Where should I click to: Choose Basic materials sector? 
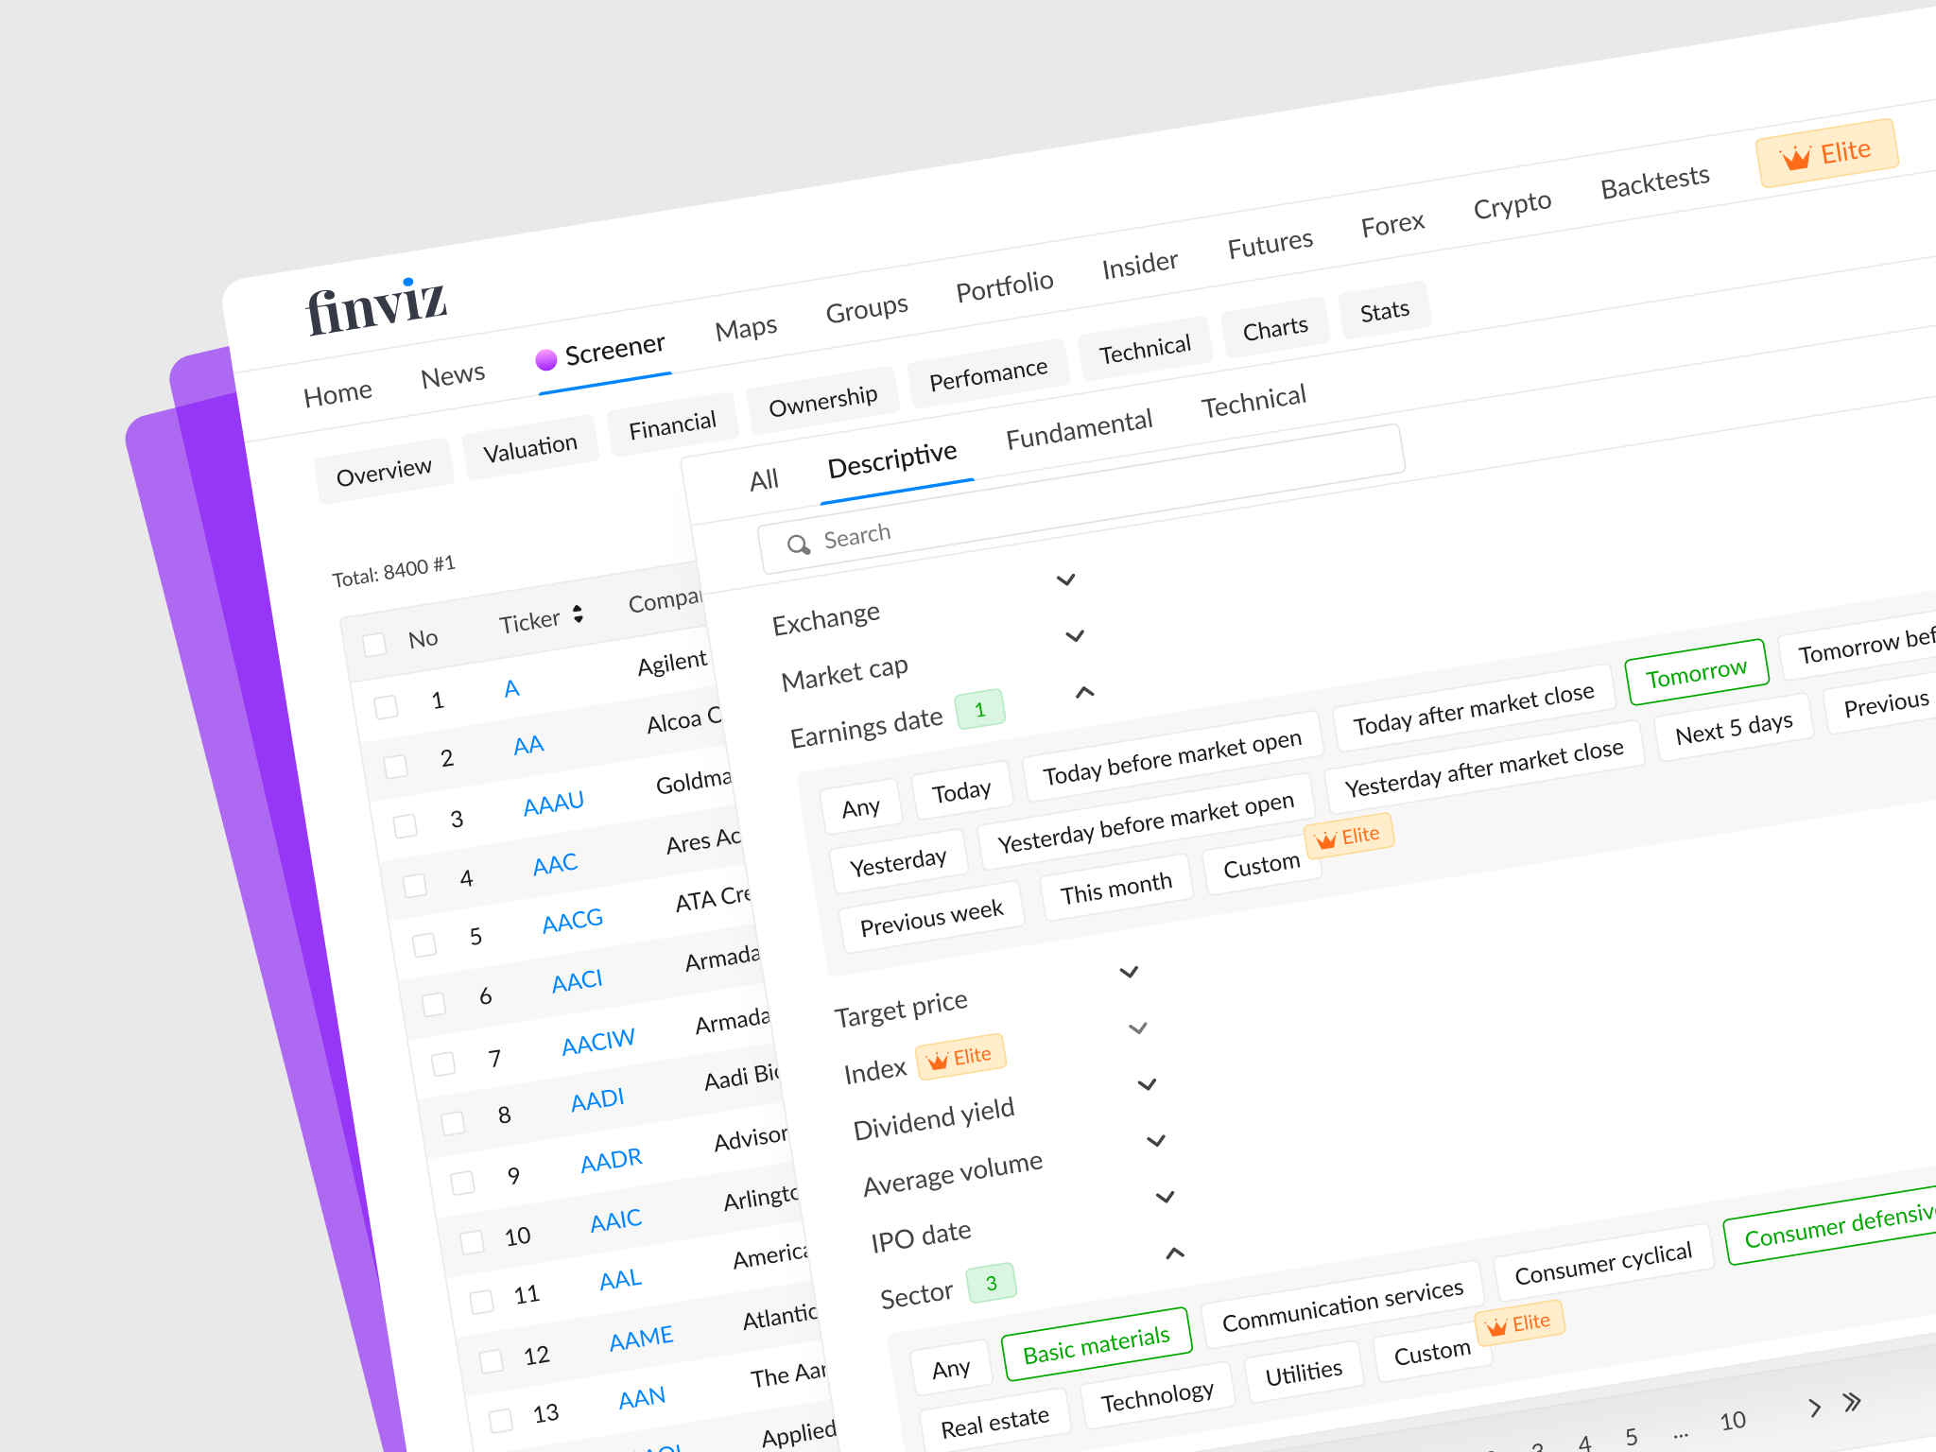tap(1097, 1344)
